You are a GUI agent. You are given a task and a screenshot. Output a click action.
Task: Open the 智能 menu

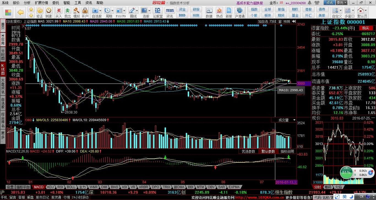click(67, 2)
